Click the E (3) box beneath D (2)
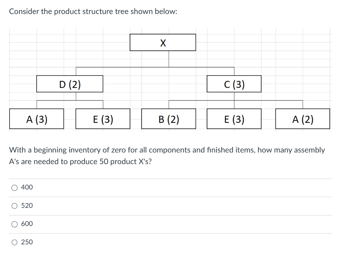The width and height of the screenshot is (337, 257). click(103, 119)
